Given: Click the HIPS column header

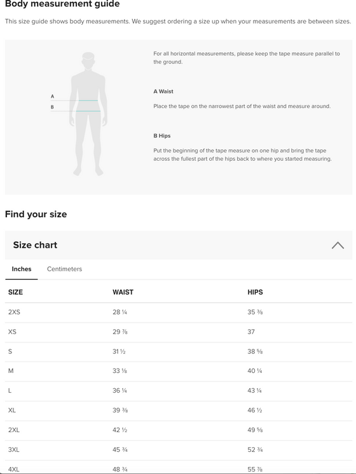Looking at the screenshot, I should click(x=255, y=292).
